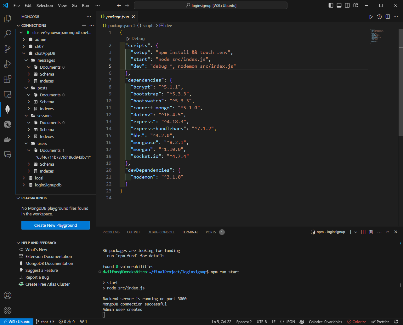
Task: Toggle the secondary side bar
Action: click(x=347, y=5)
